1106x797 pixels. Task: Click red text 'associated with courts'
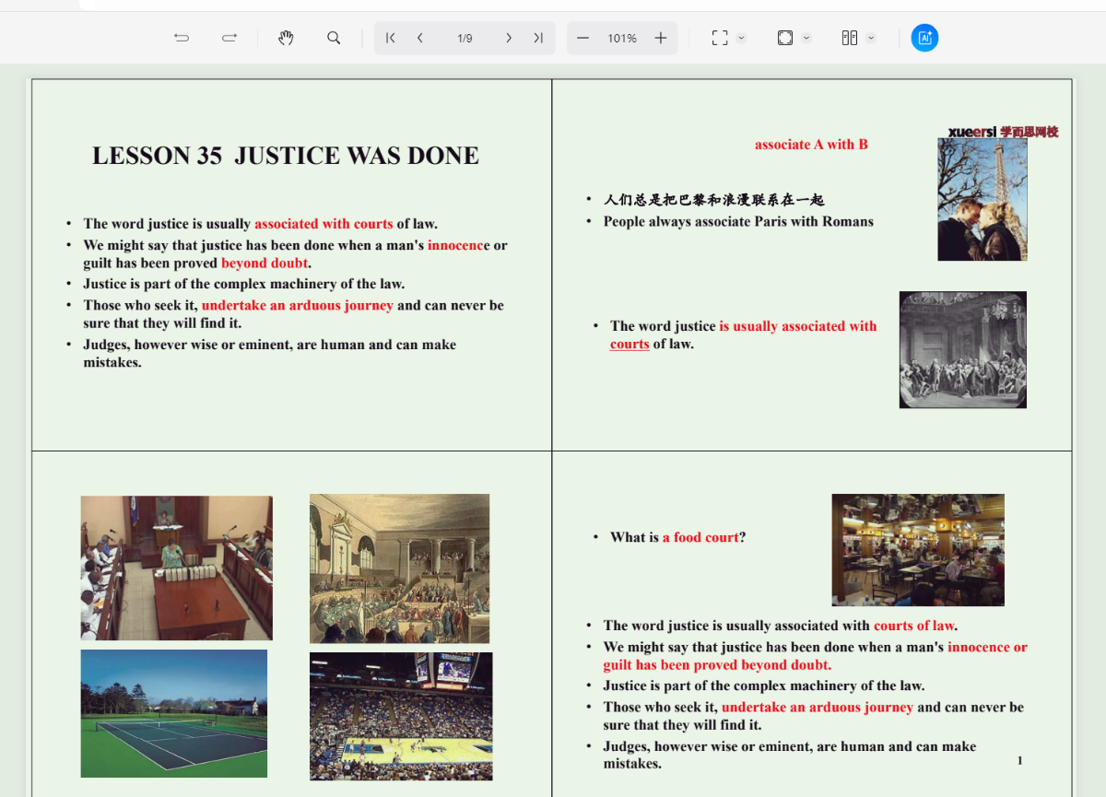click(324, 224)
